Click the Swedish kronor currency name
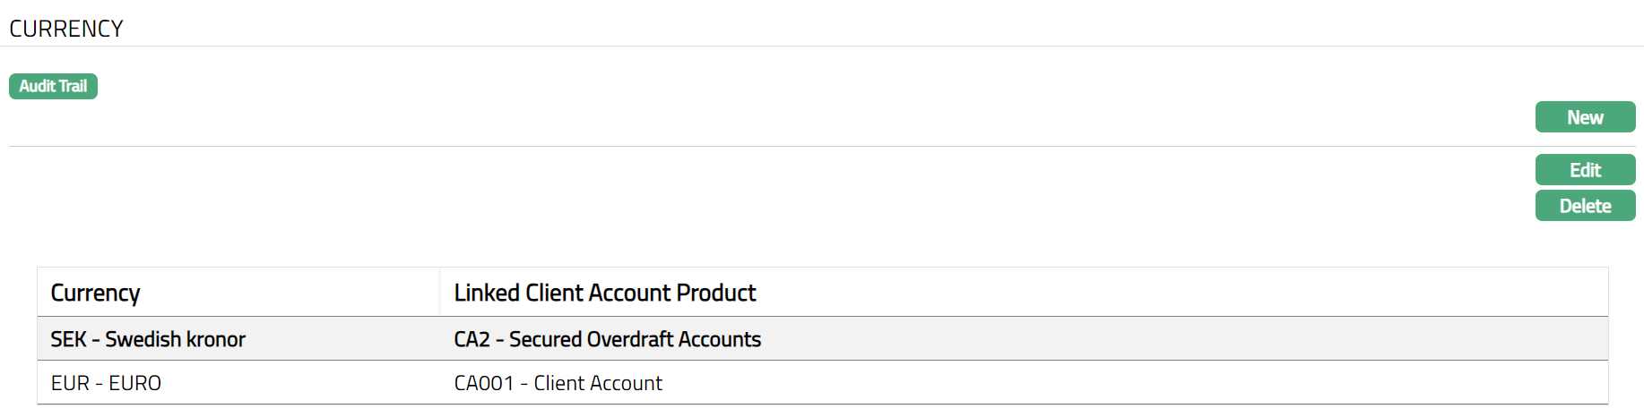The image size is (1644, 417). [175, 339]
